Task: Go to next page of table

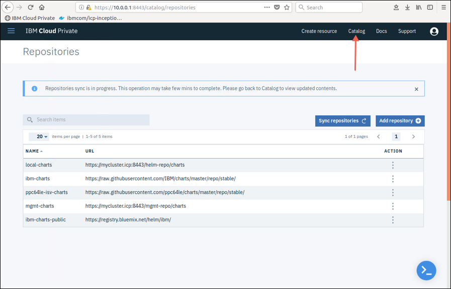Action: 413,136
